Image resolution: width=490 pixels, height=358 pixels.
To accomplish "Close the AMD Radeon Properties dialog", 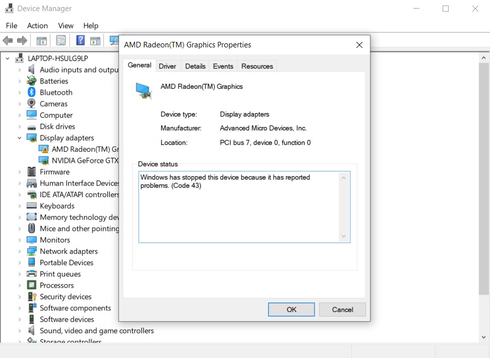I will click(359, 45).
